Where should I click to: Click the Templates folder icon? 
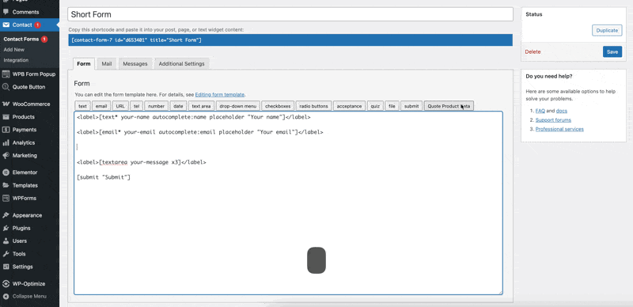point(6,185)
